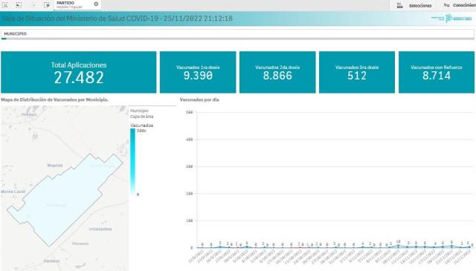476x271 pixels.
Task: Click the clear all selections icon
Action: [47, 5]
